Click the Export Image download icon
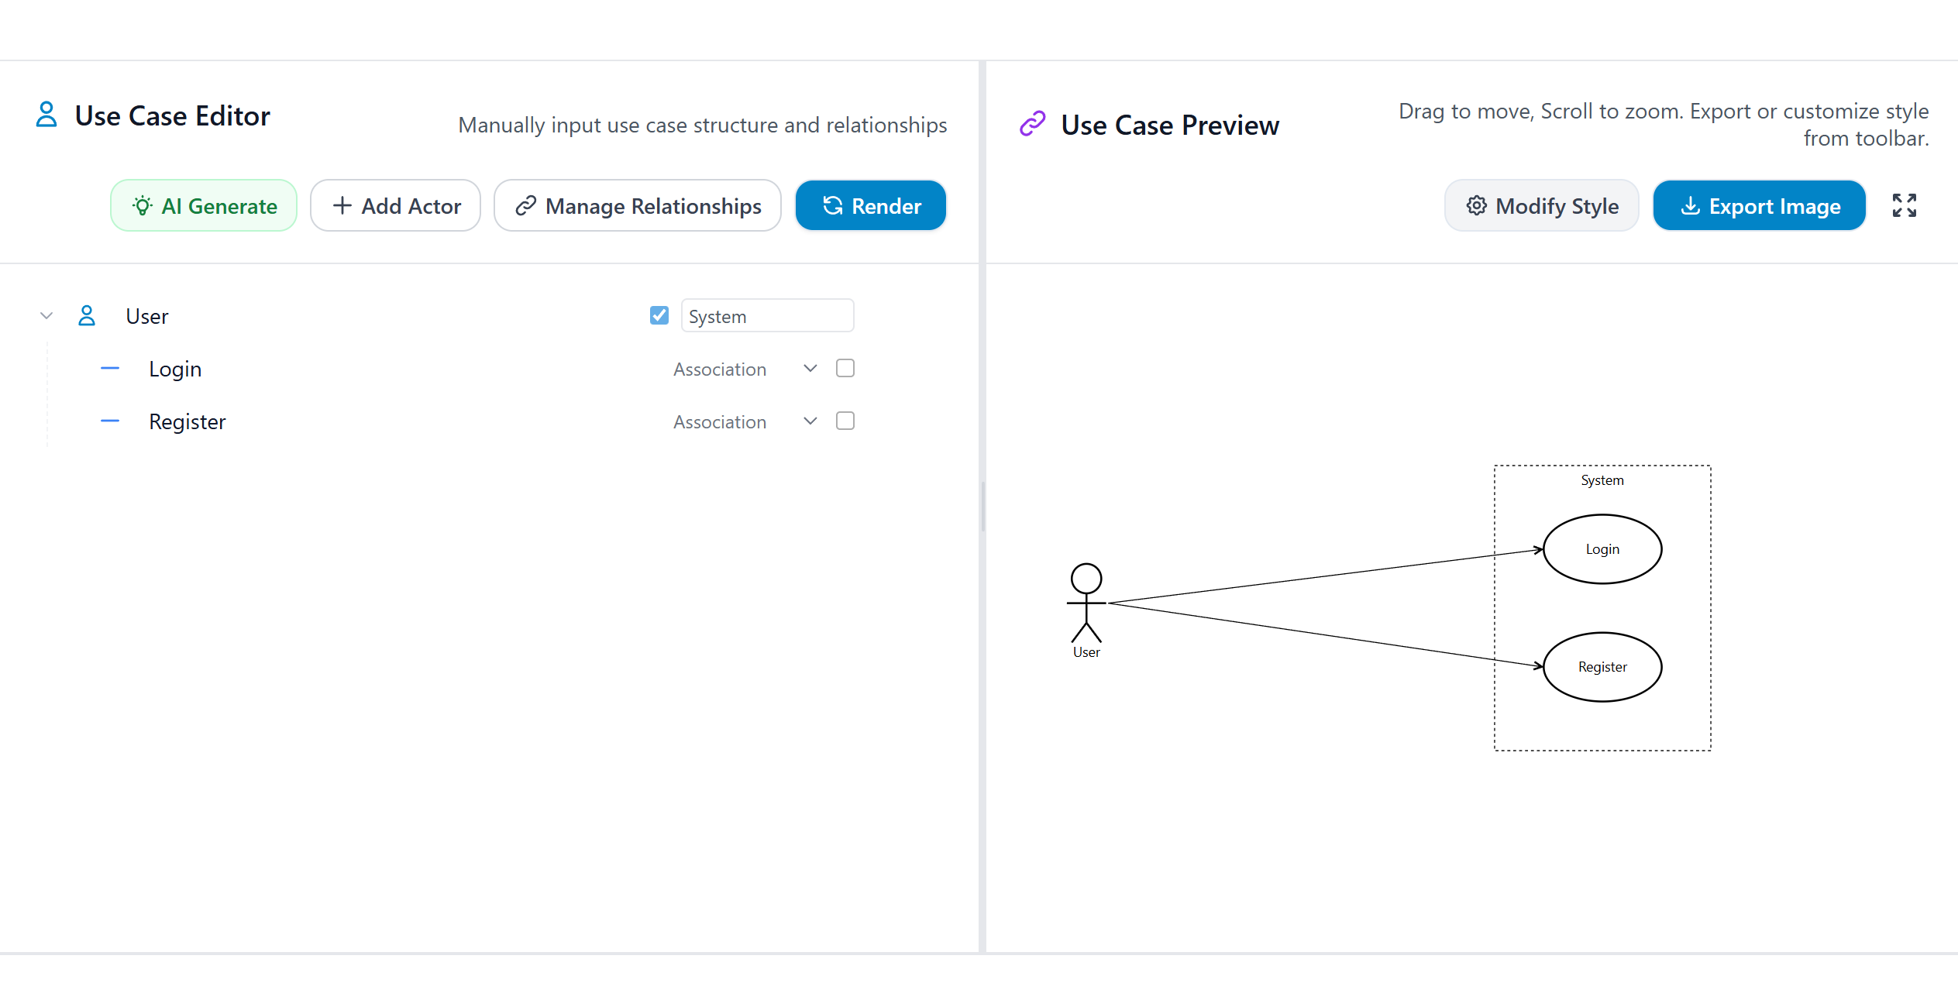 [x=1690, y=205]
